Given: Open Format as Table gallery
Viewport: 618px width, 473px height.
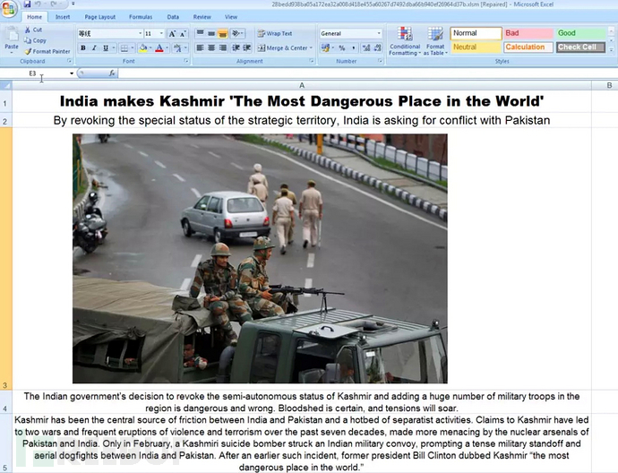Looking at the screenshot, I should tap(435, 41).
